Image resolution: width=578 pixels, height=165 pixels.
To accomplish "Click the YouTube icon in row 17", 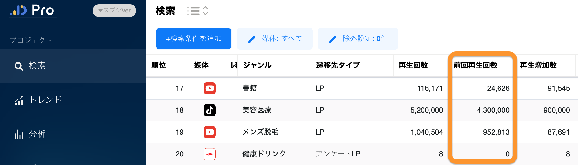I will pyautogui.click(x=210, y=88).
